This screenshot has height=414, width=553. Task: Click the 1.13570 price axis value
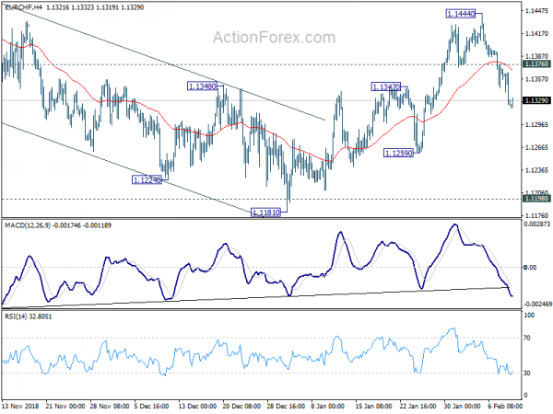pyautogui.click(x=536, y=79)
